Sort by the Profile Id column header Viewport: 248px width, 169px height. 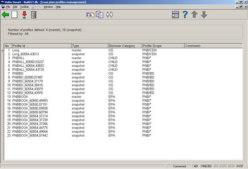42,46
